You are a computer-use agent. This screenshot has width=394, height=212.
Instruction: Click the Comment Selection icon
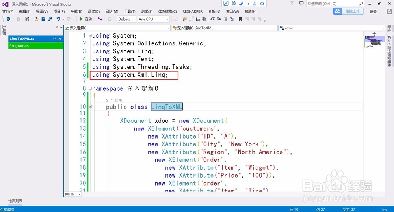click(225, 19)
